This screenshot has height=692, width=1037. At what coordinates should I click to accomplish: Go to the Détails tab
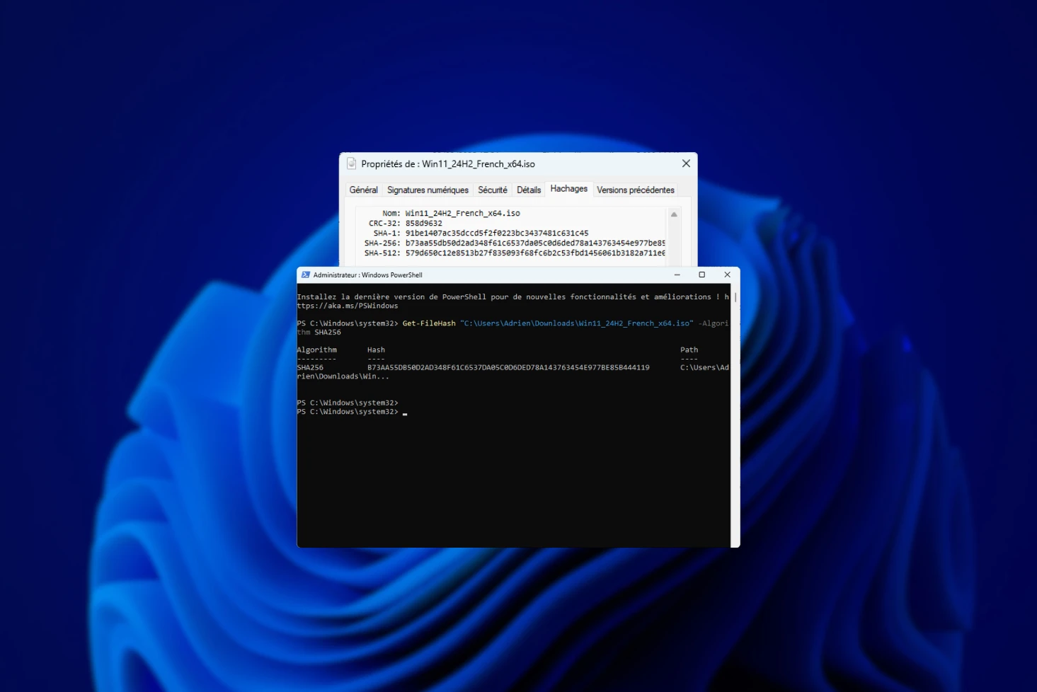click(x=528, y=190)
